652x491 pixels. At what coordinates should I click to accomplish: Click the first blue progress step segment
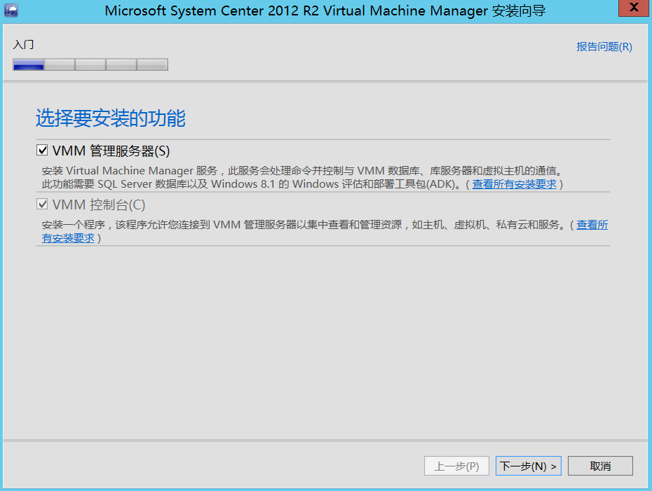click(x=29, y=64)
